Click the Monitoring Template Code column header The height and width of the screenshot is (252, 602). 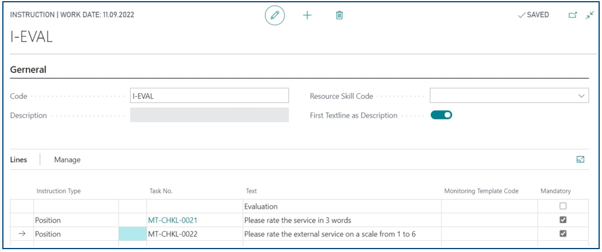(x=482, y=191)
